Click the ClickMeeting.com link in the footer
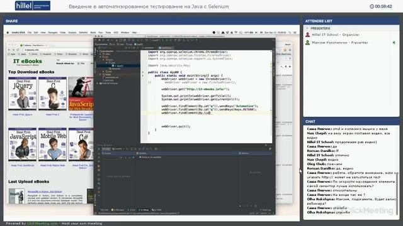Viewport: 403px width, 226px height. [42, 223]
